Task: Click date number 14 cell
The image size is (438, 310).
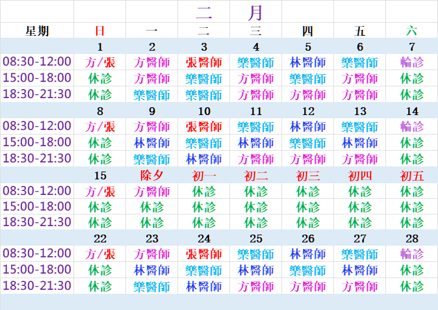Action: coord(412,111)
